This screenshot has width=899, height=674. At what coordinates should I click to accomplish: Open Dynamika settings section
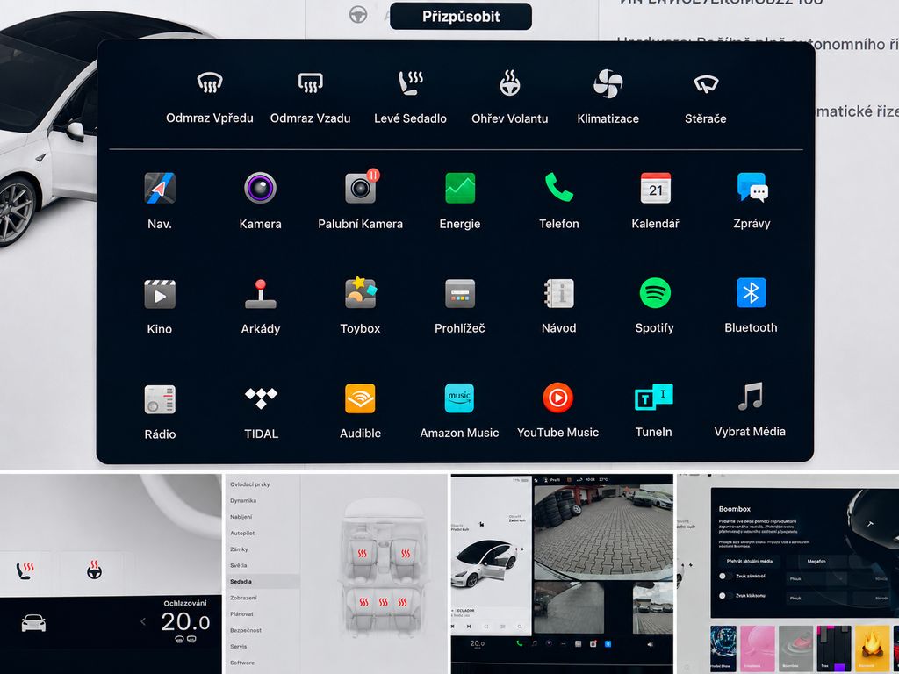click(x=243, y=500)
